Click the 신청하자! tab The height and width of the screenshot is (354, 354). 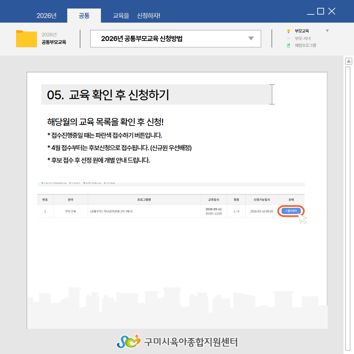coord(148,16)
